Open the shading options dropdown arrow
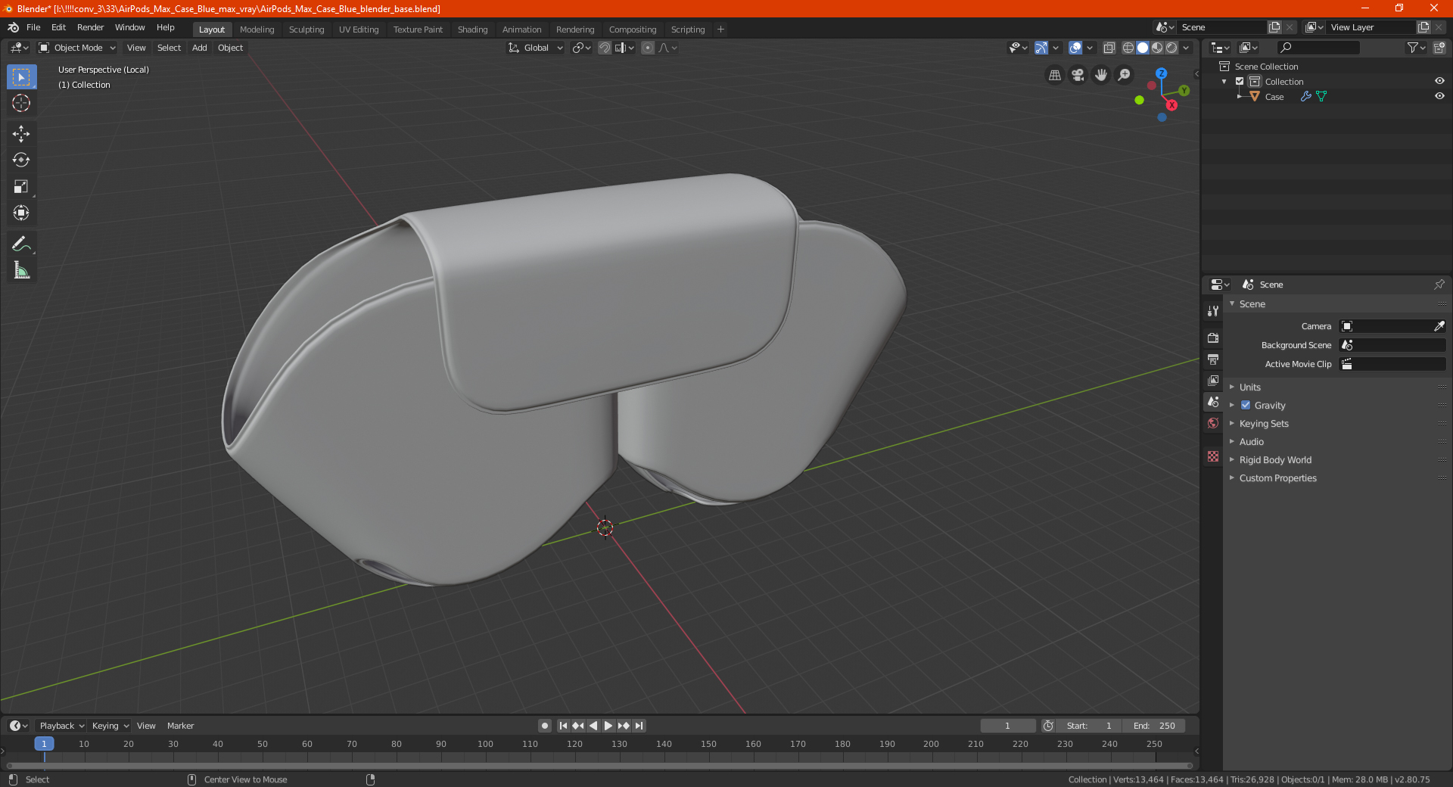This screenshot has height=787, width=1453. point(1186,48)
